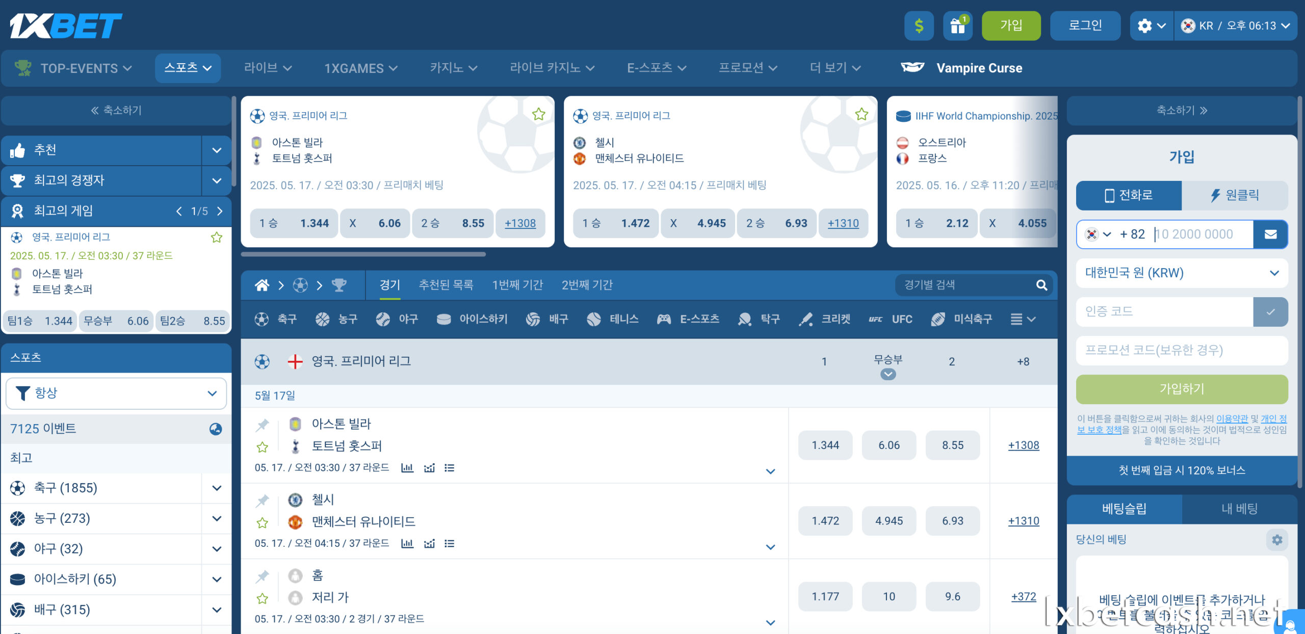The height and width of the screenshot is (634, 1305).
Task: Open the +1308 more markets link in list
Action: click(x=1023, y=445)
